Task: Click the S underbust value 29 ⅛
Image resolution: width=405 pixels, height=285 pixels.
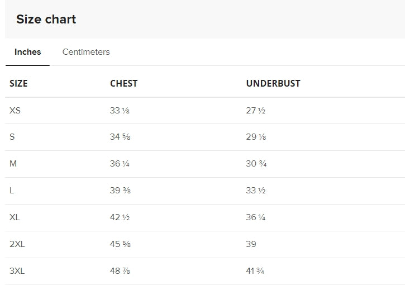Action: pos(255,137)
